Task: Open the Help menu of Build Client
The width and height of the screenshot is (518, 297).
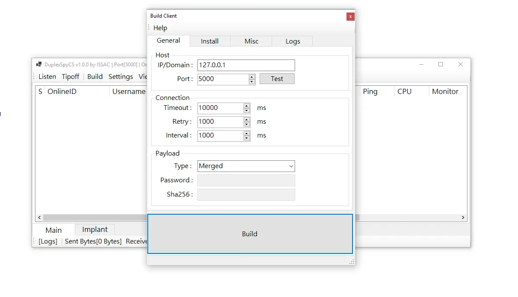Action: point(160,28)
